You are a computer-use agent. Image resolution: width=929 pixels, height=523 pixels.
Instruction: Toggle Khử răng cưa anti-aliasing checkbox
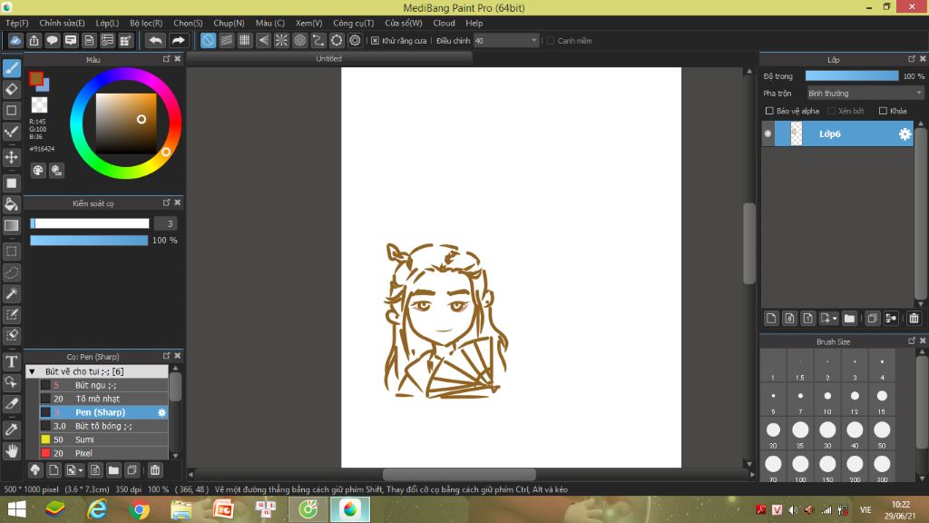(375, 40)
